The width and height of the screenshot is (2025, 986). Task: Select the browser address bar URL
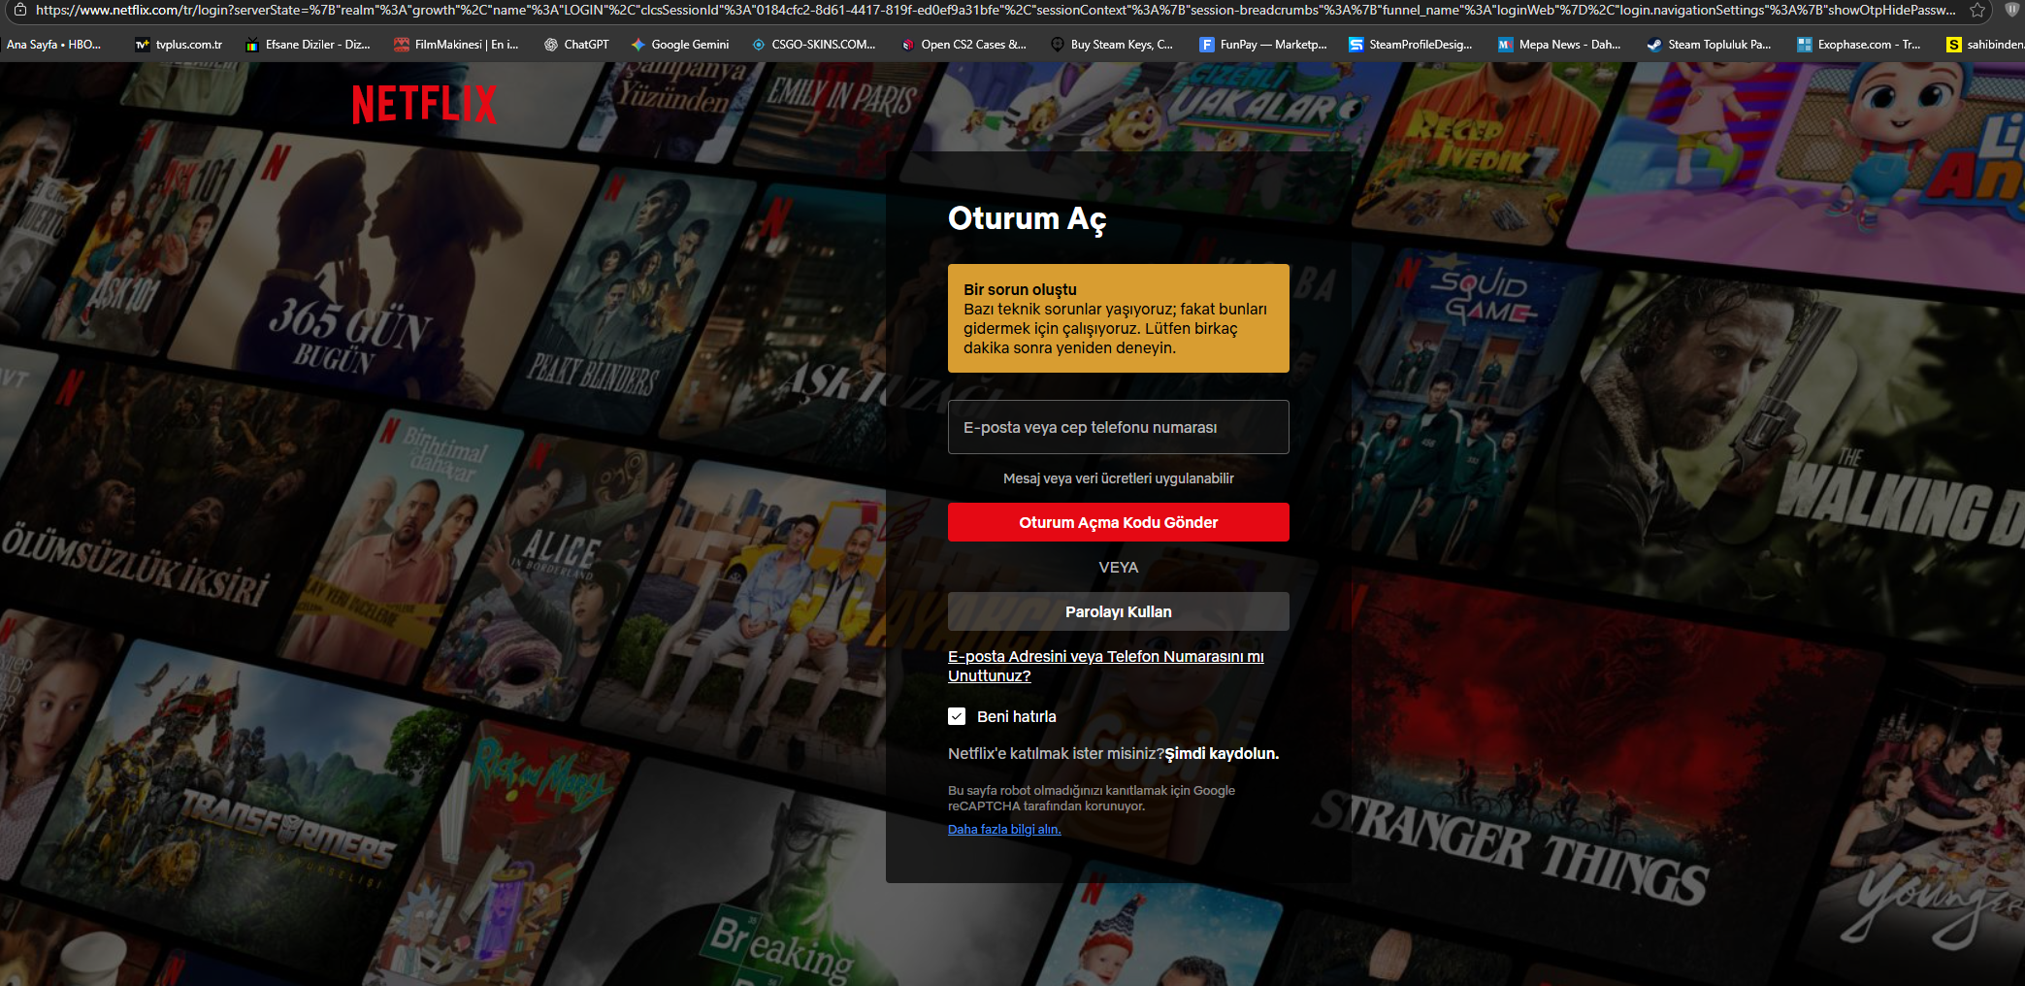point(996,10)
